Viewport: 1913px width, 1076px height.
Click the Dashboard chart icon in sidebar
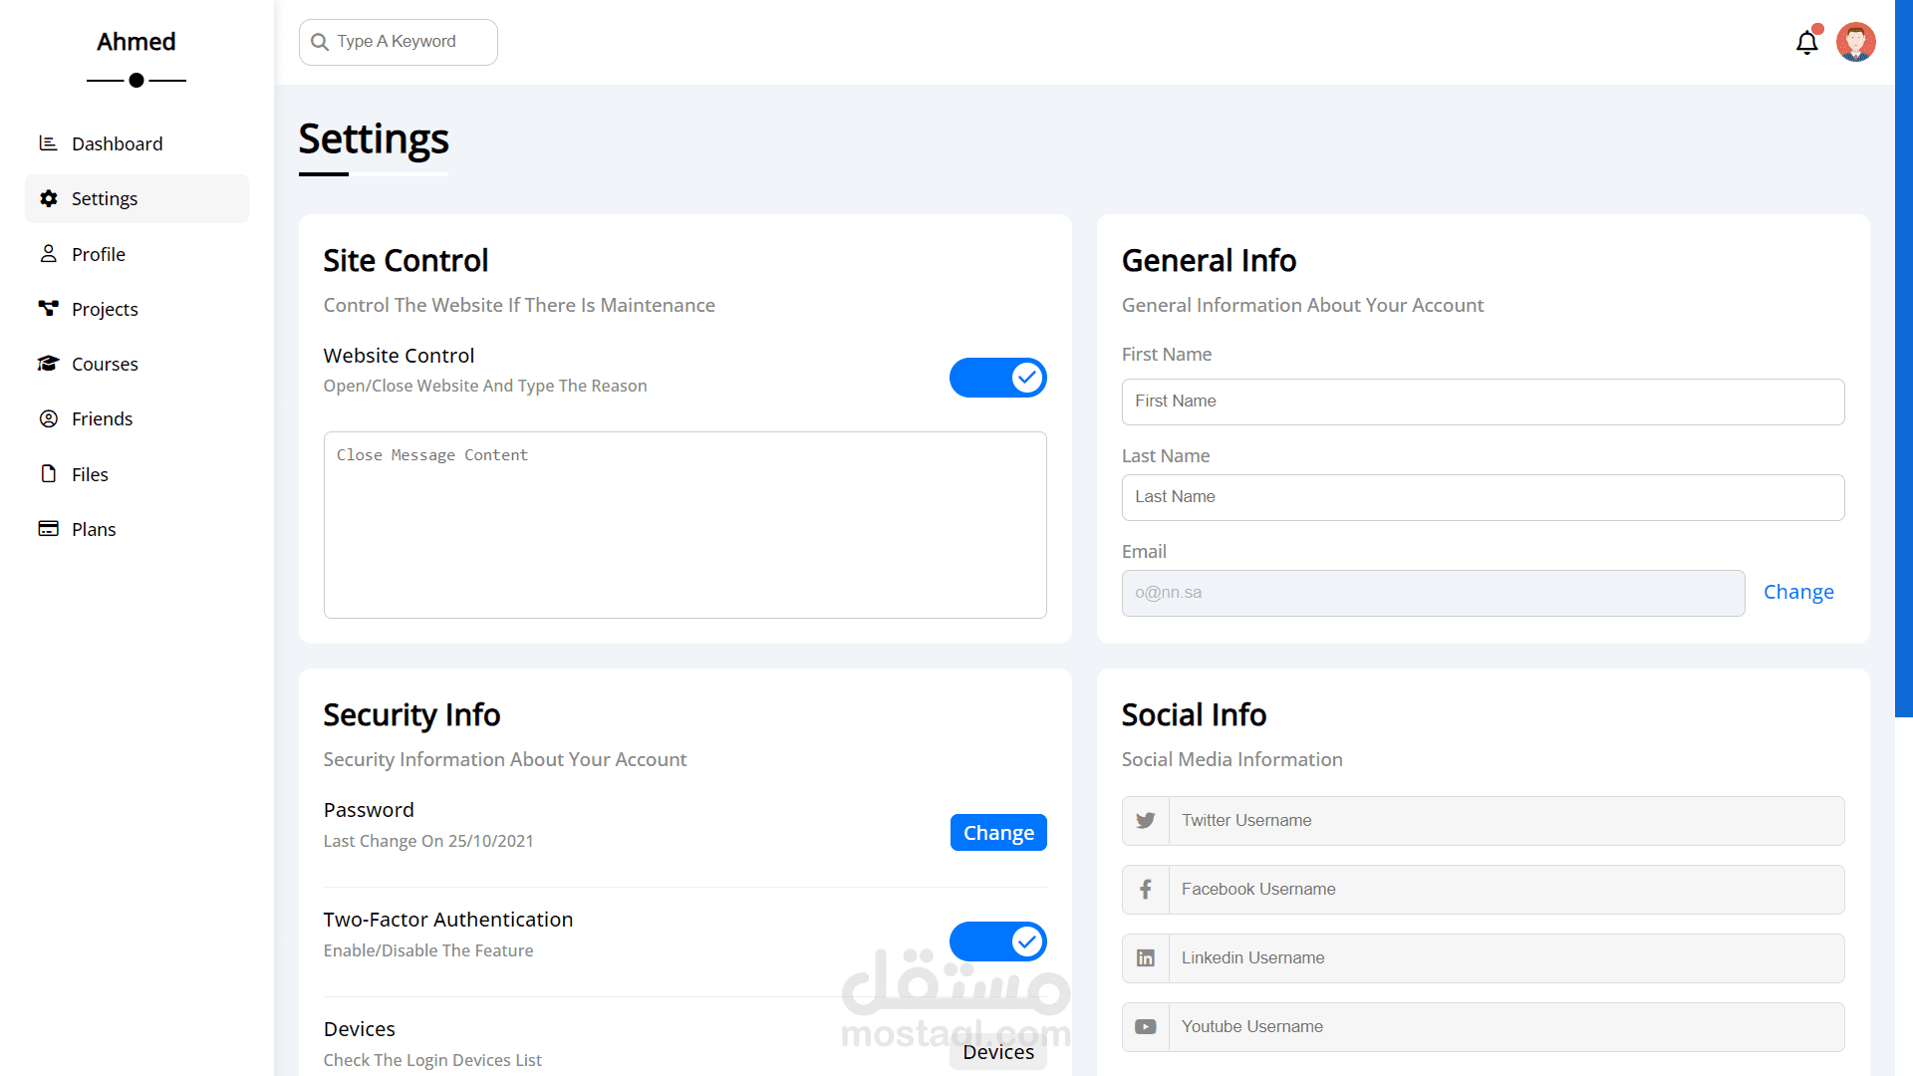tap(48, 143)
